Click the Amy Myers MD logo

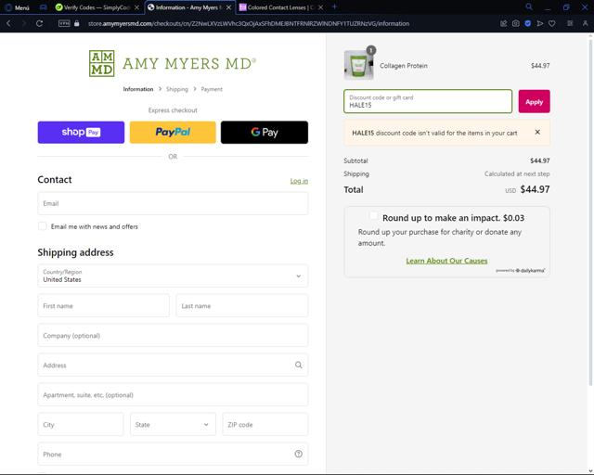[173, 64]
